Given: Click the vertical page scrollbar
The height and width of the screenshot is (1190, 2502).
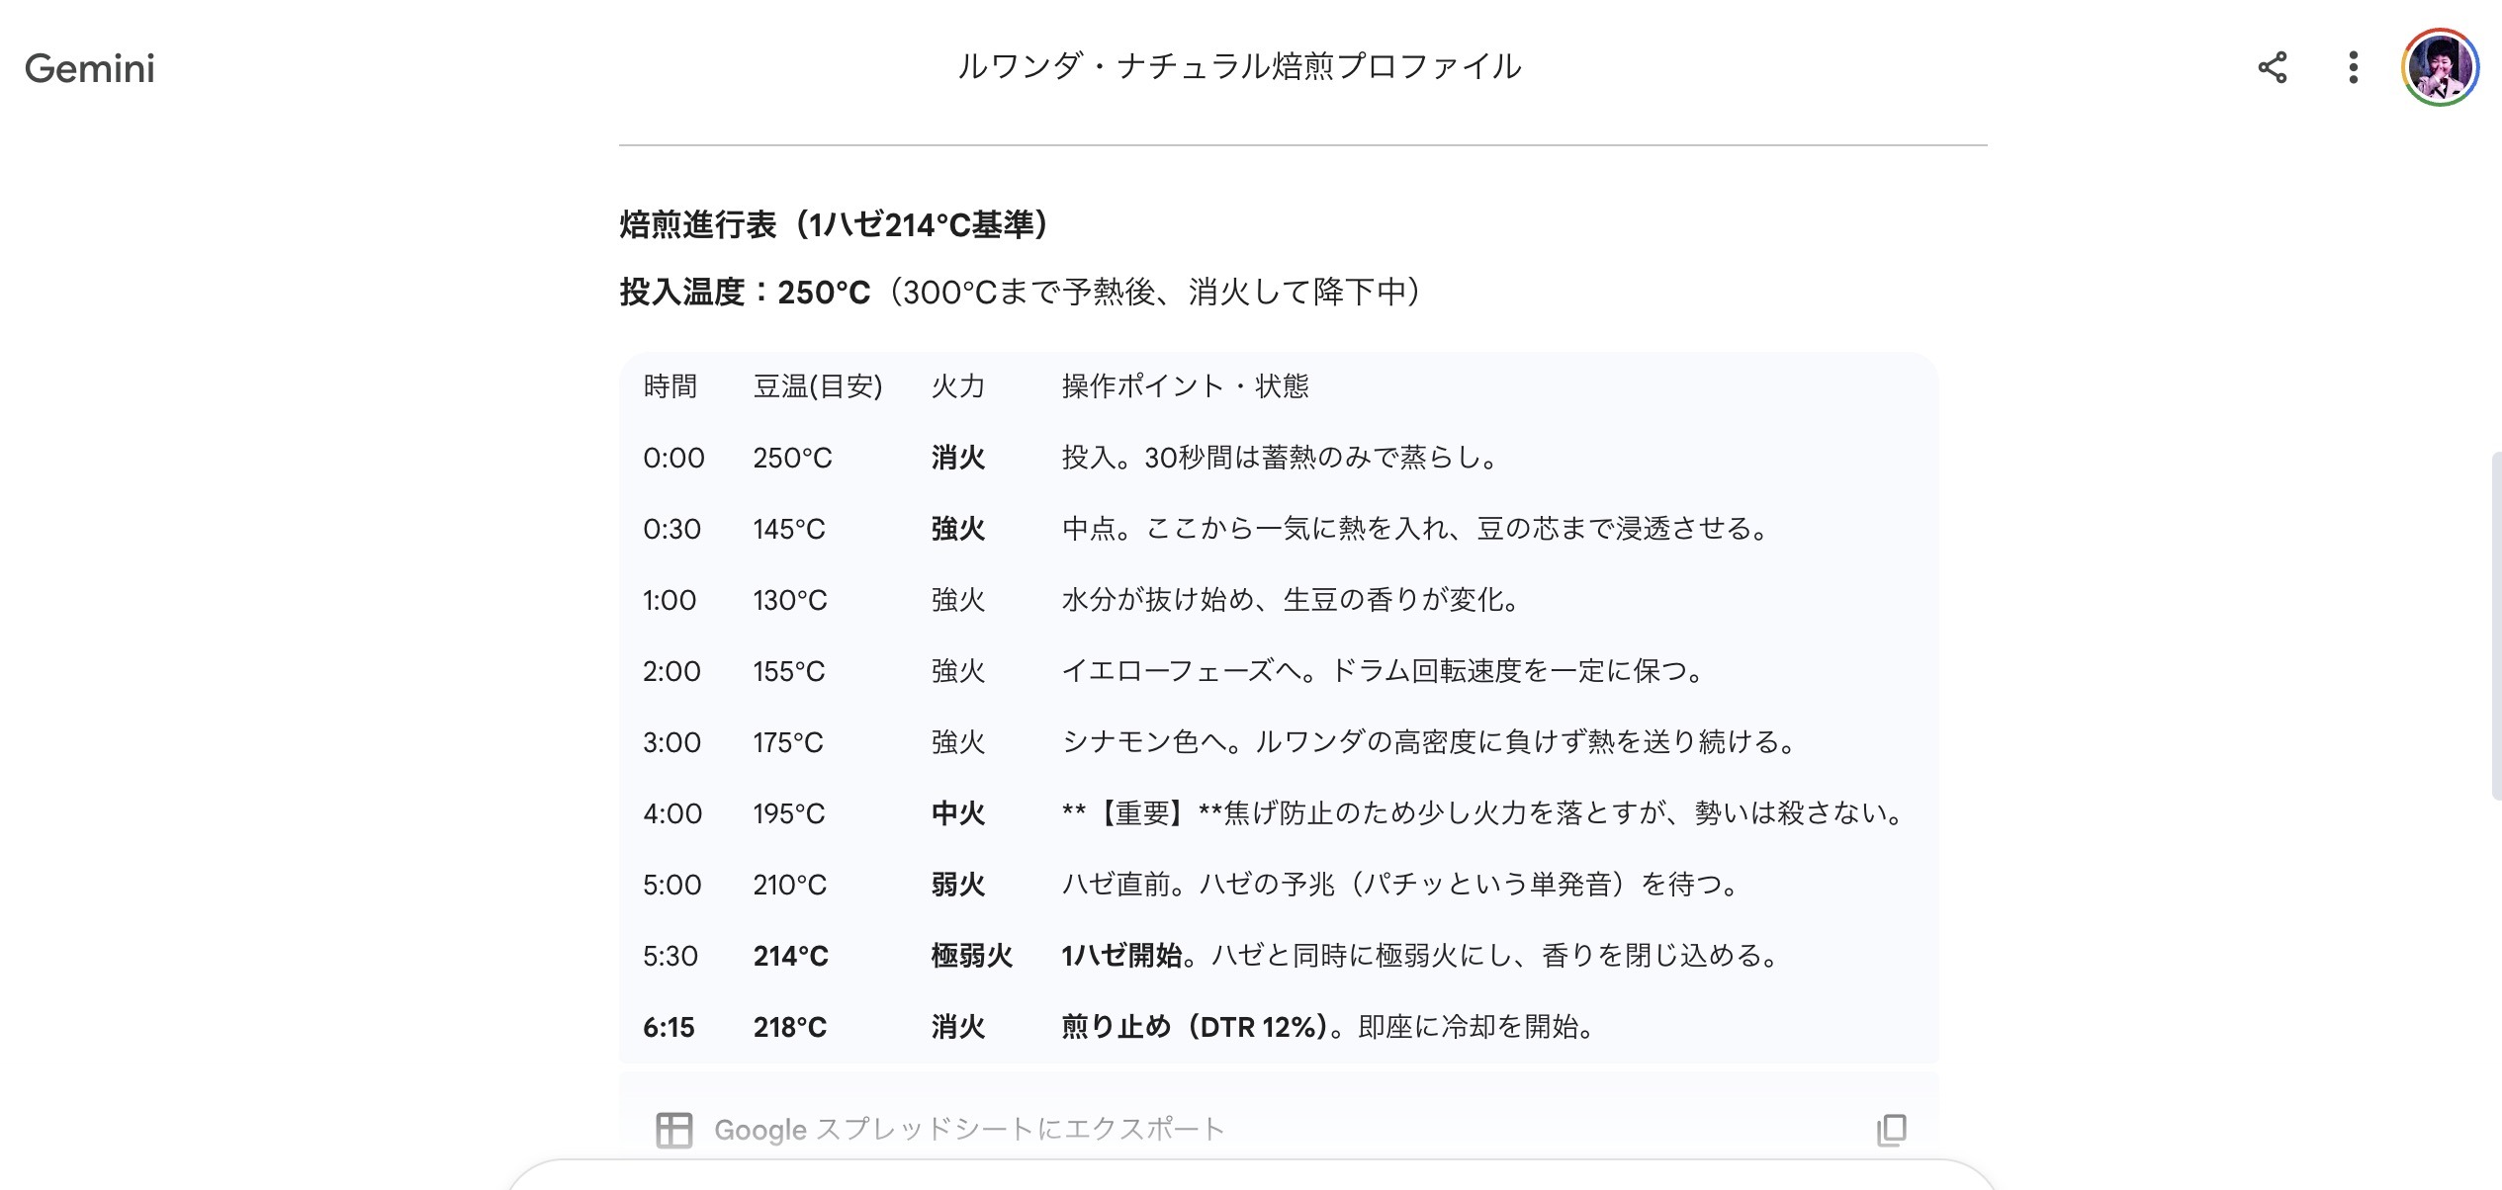Looking at the screenshot, I should coord(2495,623).
